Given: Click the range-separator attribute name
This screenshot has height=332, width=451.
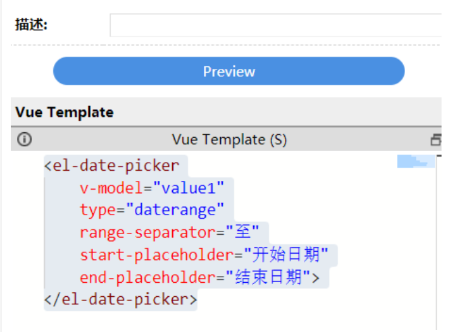Looking at the screenshot, I should pos(149,233).
